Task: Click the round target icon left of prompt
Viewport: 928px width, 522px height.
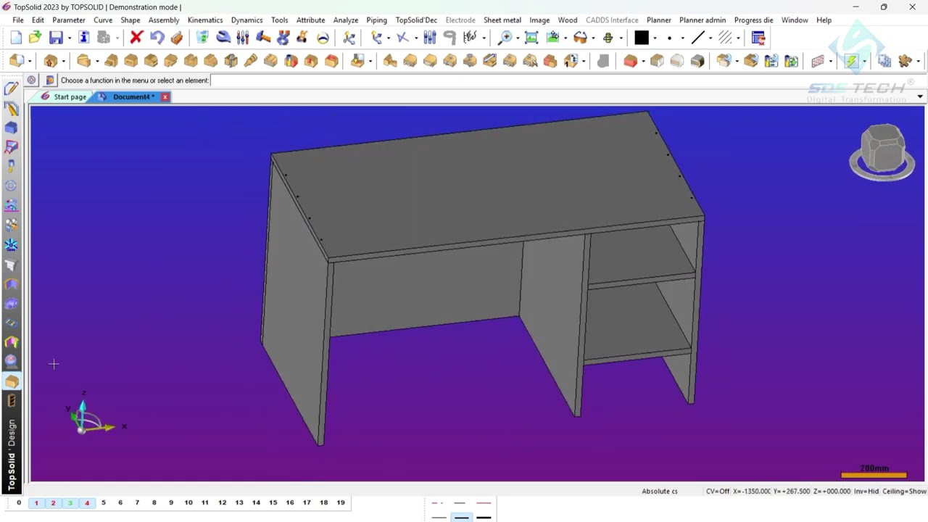Action: (x=31, y=80)
